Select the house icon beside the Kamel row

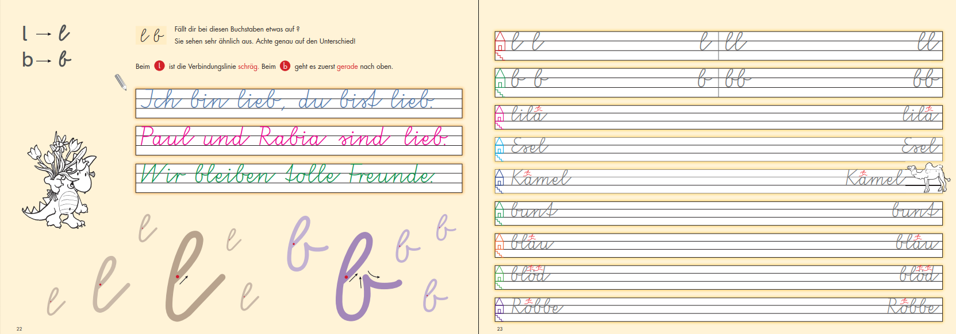pyautogui.click(x=500, y=180)
